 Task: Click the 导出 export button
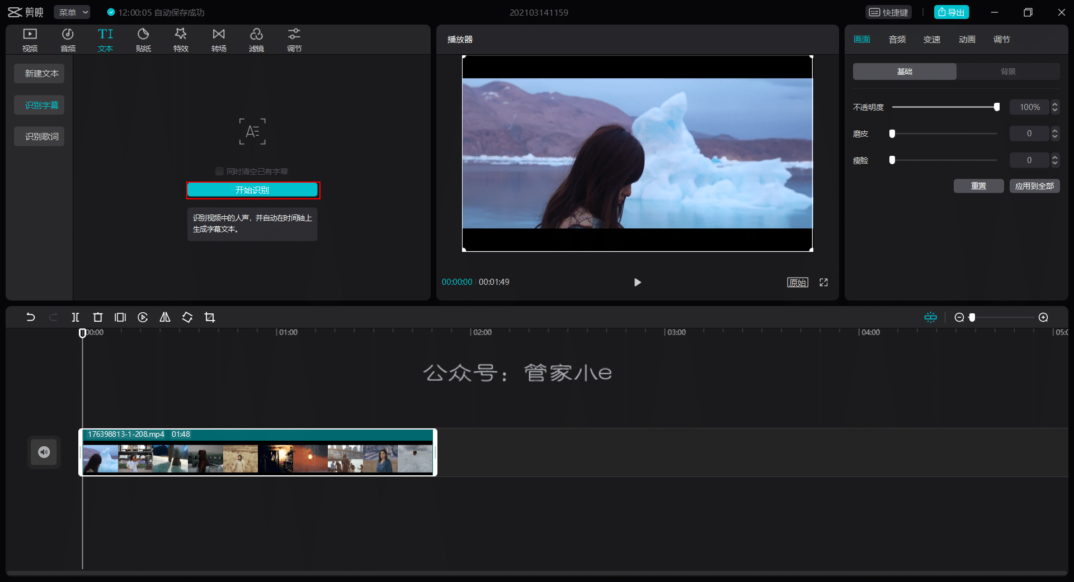(x=951, y=12)
